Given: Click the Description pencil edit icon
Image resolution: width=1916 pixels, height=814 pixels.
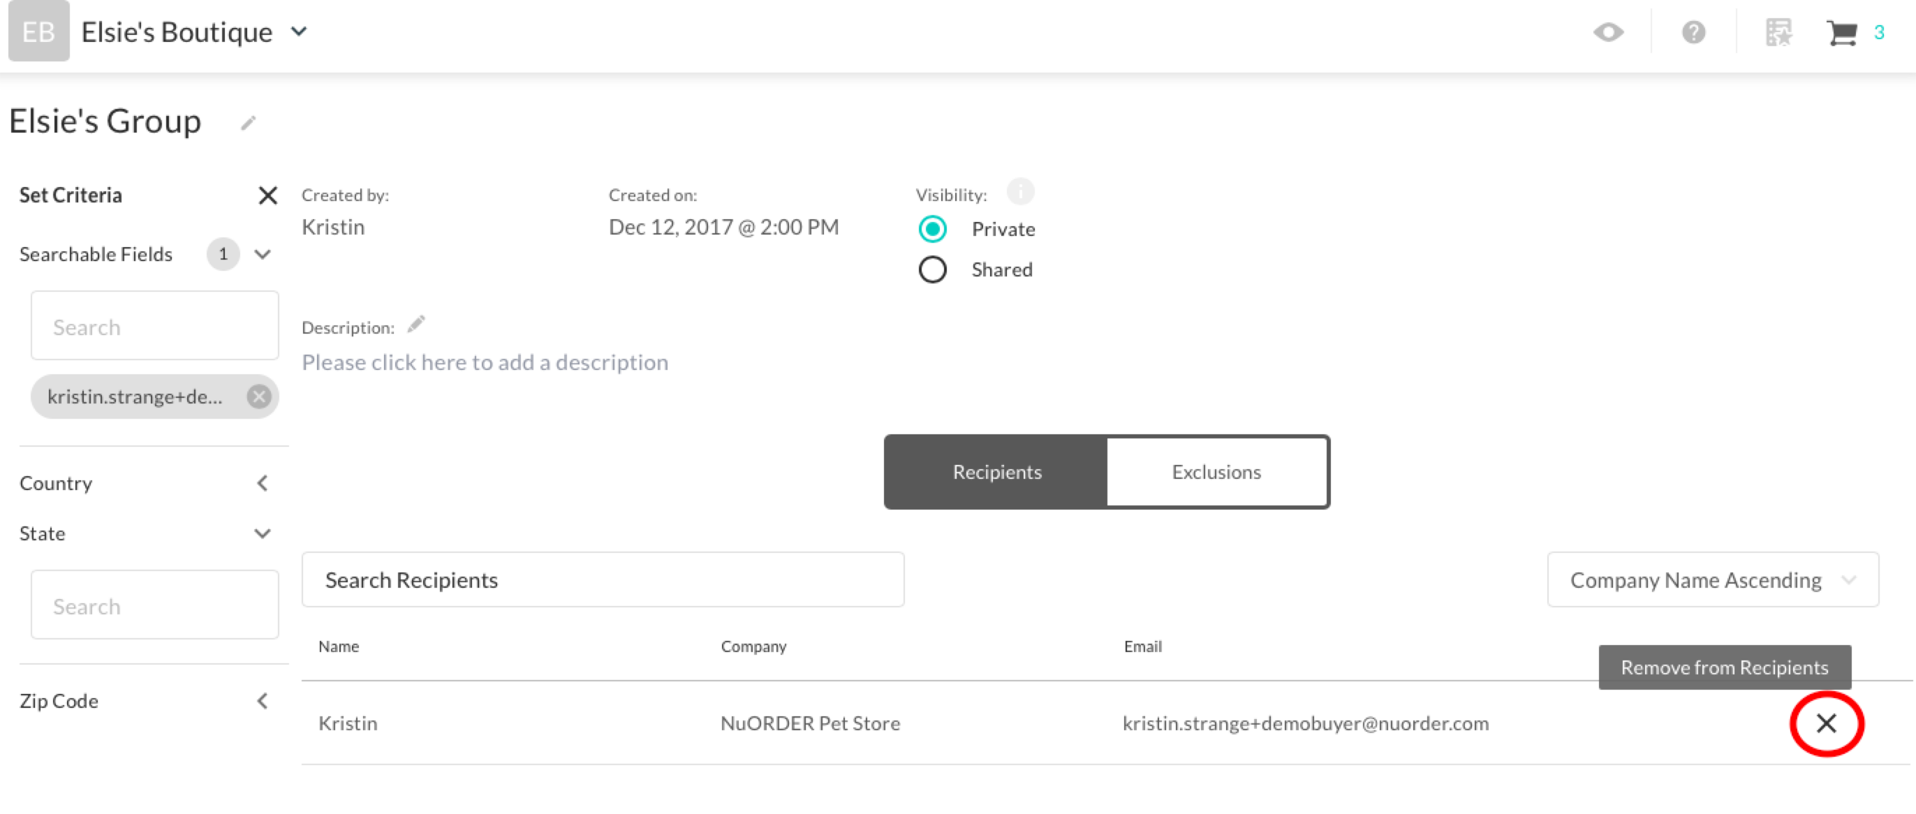Looking at the screenshot, I should pos(415,324).
